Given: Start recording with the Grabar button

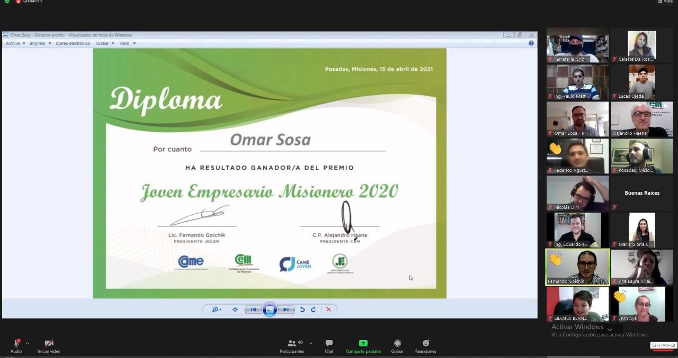Looking at the screenshot, I should click(x=397, y=346).
